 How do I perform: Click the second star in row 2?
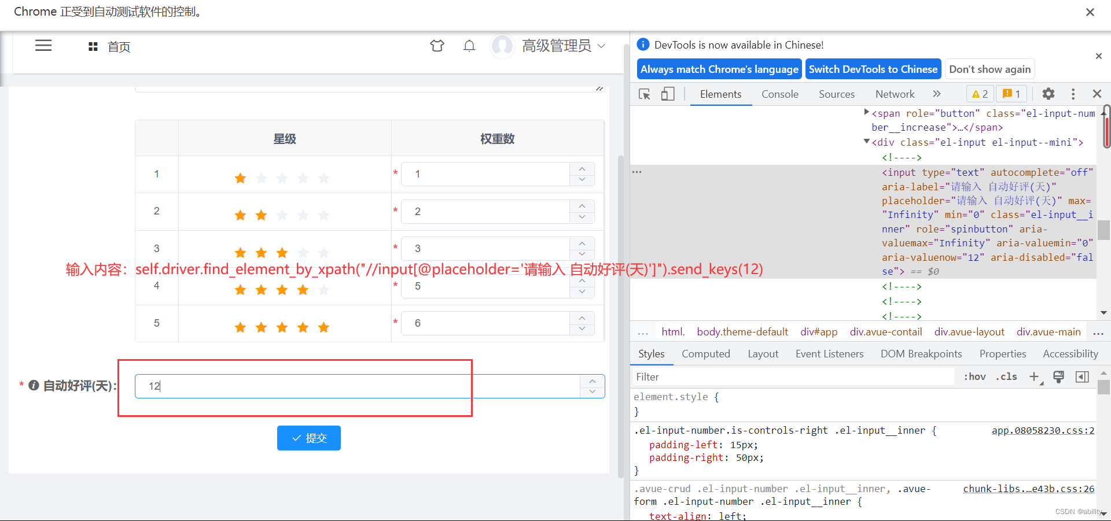(x=261, y=216)
